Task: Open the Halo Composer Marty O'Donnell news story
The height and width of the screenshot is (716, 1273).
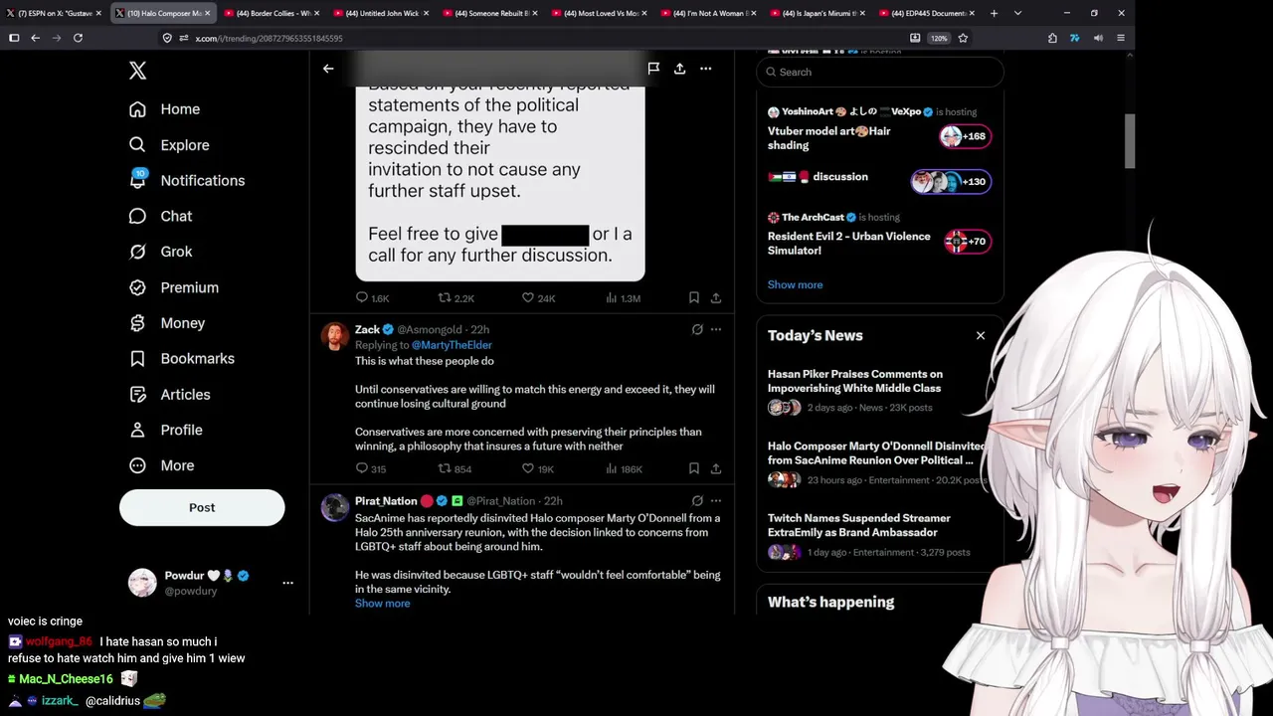Action: point(879,463)
